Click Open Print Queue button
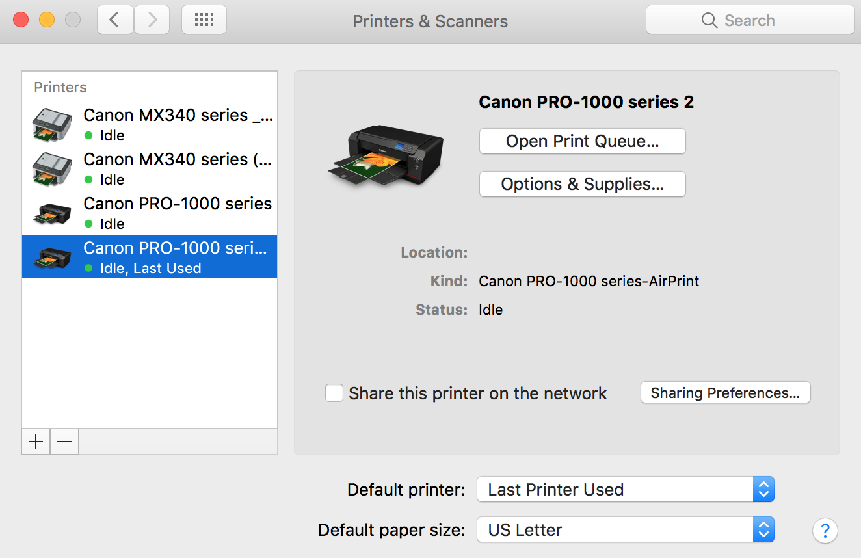Viewport: 861px width, 558px height. pos(582,141)
